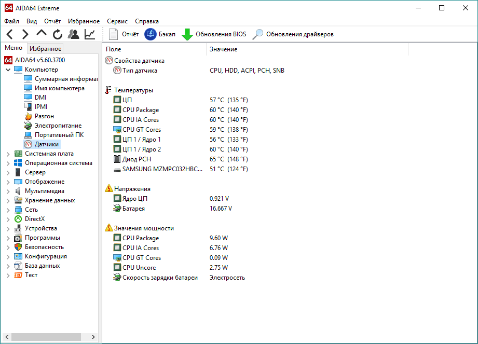Select the Устройства tree item
The image size is (478, 344).
tap(36, 228)
